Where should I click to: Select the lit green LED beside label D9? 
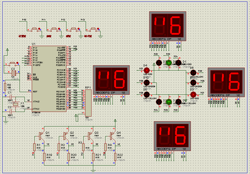point(169,63)
